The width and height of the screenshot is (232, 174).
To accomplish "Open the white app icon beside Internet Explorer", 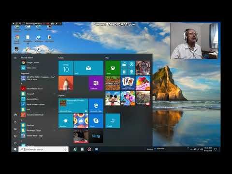I will pyautogui.click(x=82, y=149).
